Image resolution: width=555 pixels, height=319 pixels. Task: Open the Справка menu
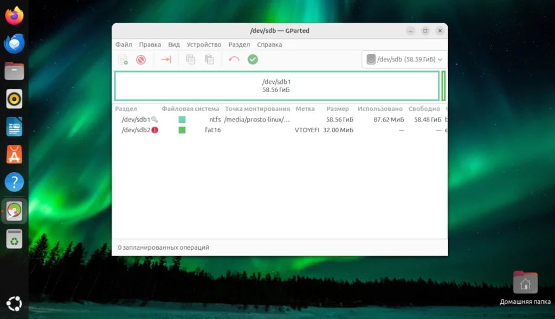click(x=269, y=44)
